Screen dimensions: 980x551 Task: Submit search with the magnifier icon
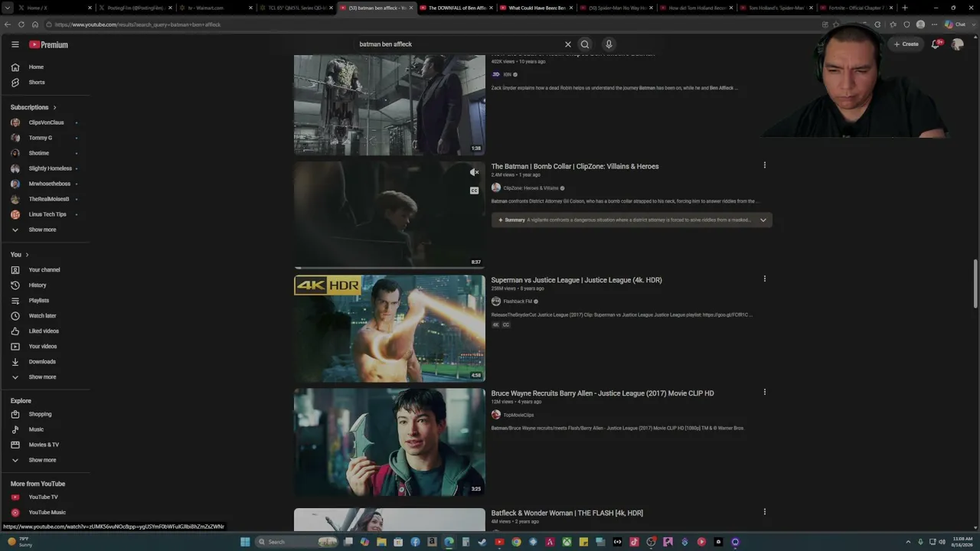tap(585, 44)
